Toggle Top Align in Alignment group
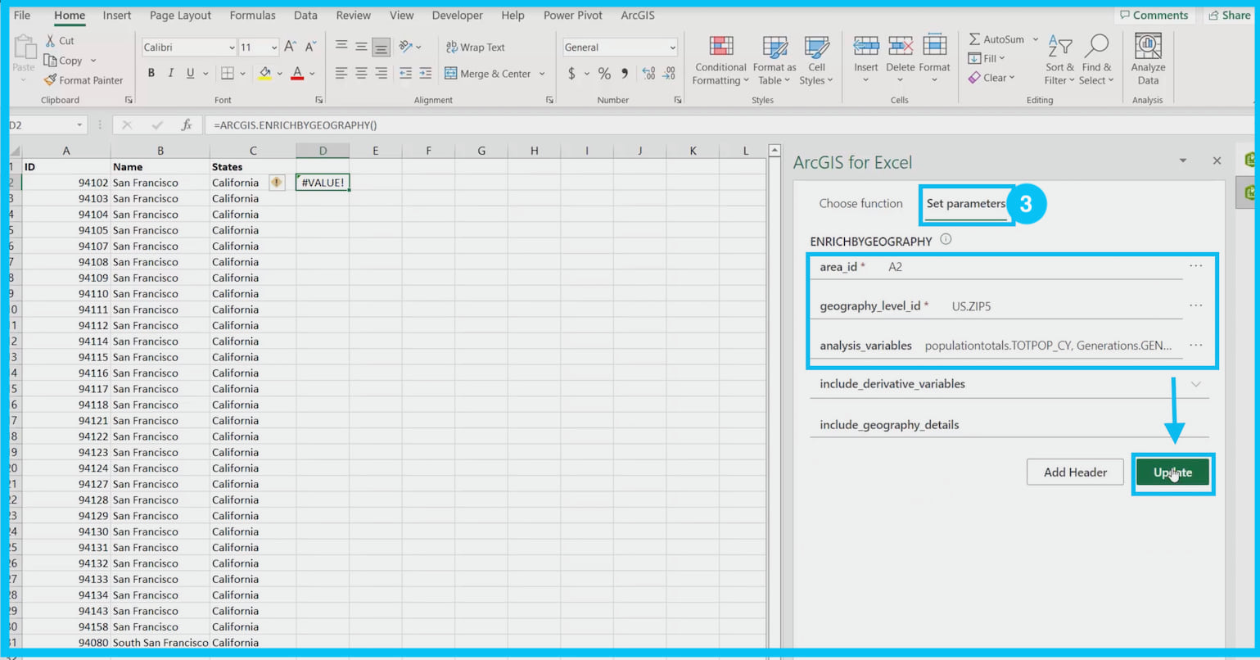 pos(341,47)
